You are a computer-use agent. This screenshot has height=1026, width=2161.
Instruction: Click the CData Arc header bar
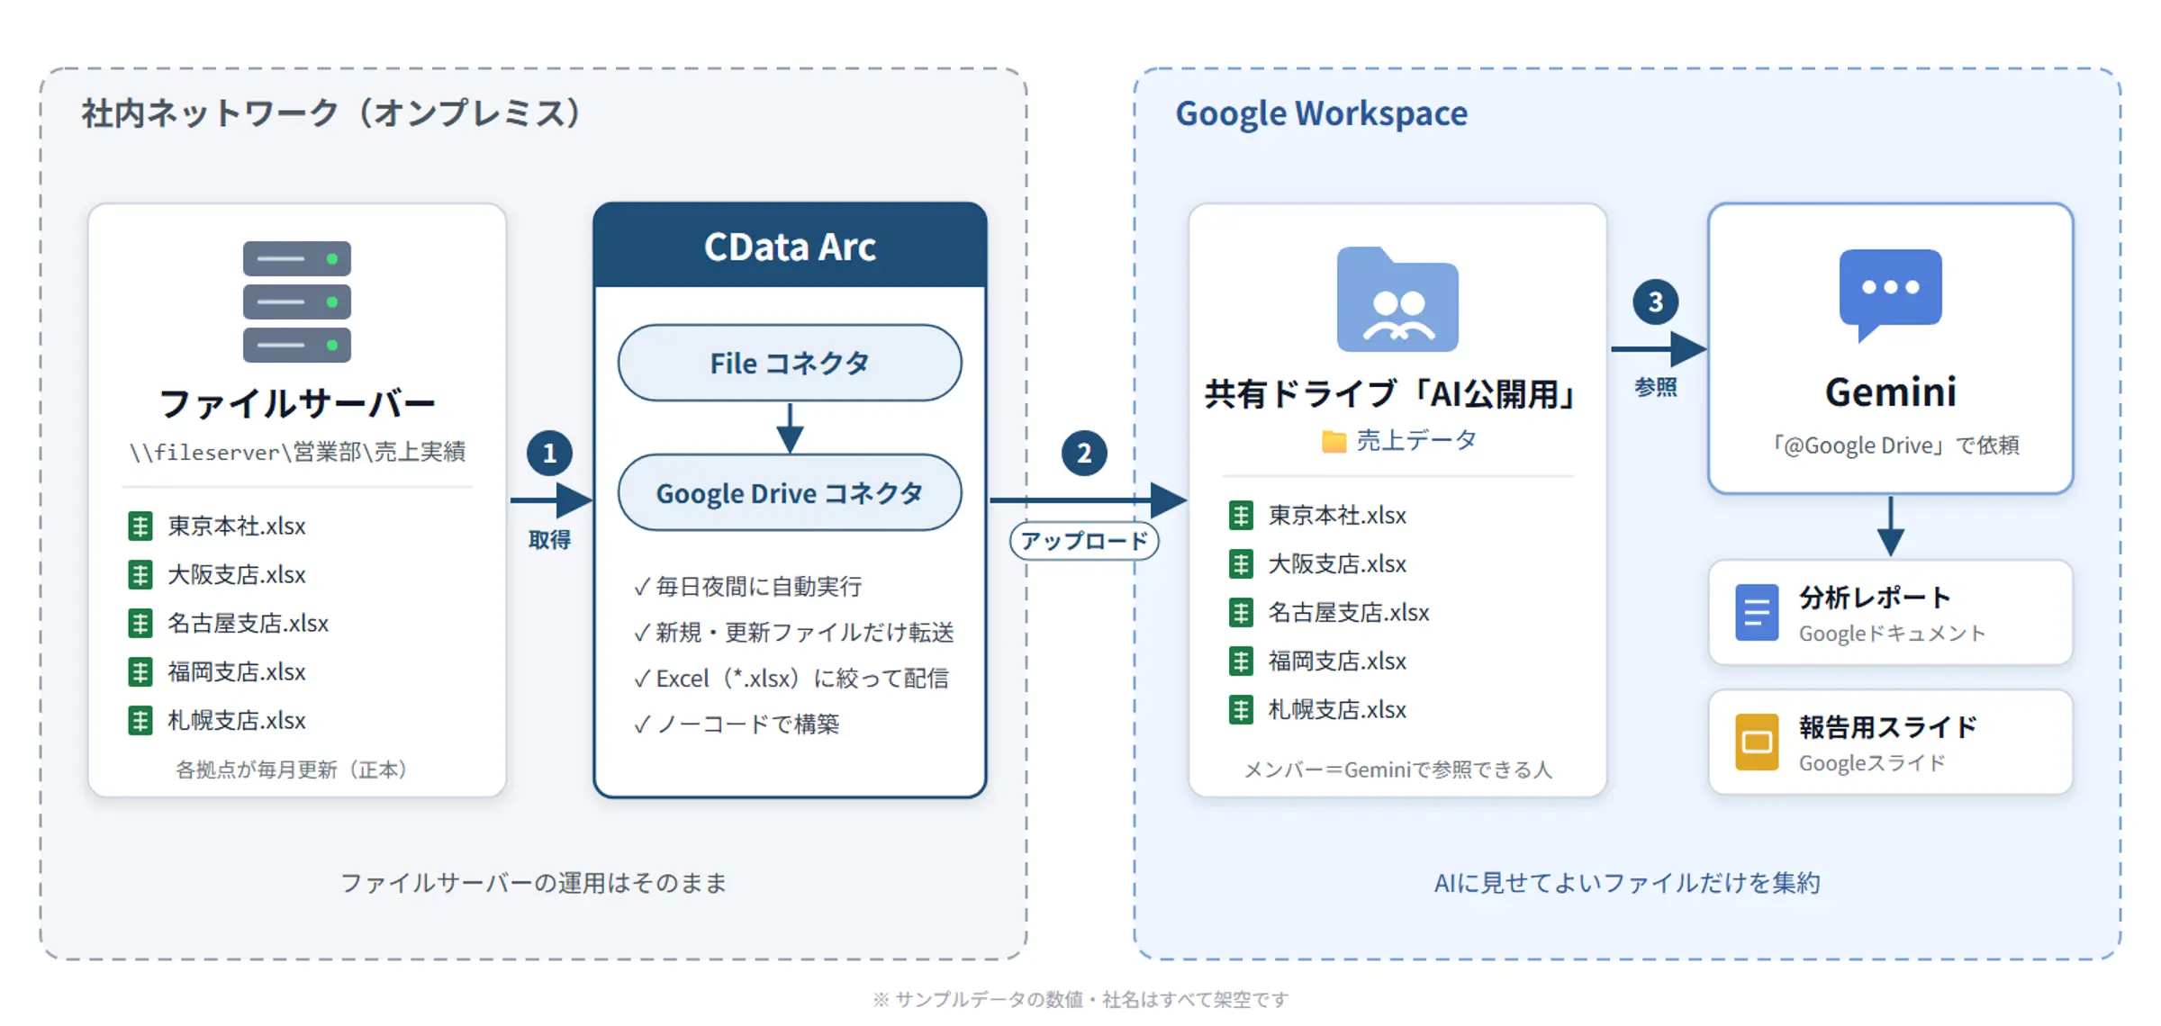click(790, 245)
